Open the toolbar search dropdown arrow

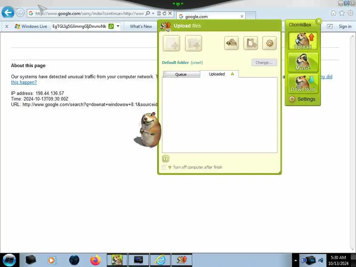point(118,26)
